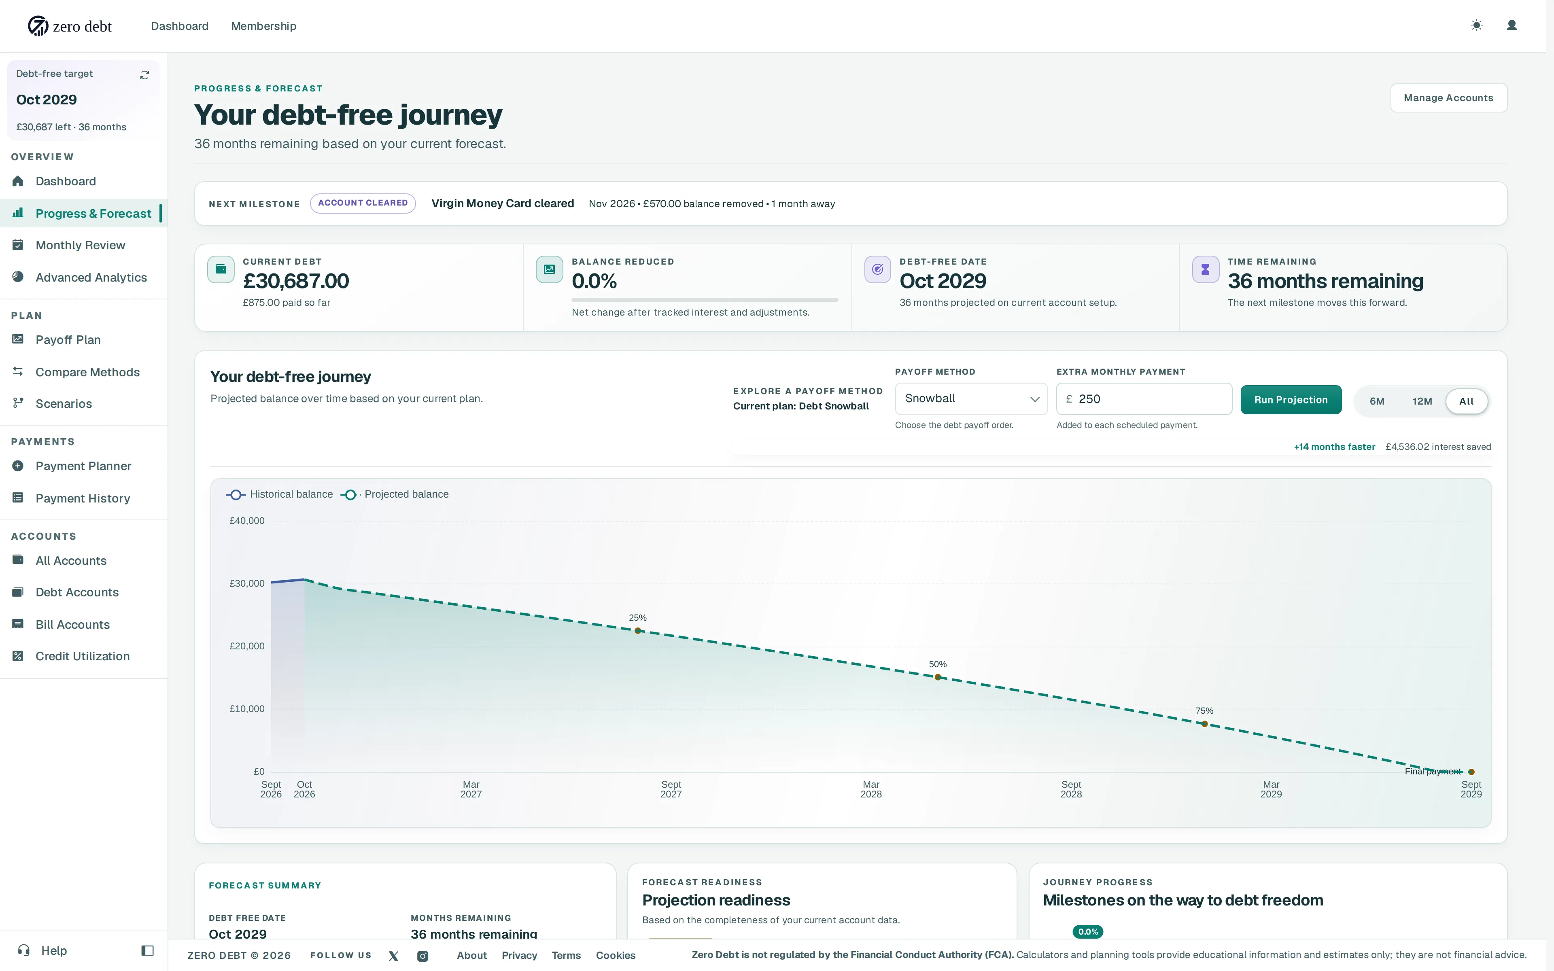
Task: Click the Credit Utilization percent icon
Action: pos(18,656)
